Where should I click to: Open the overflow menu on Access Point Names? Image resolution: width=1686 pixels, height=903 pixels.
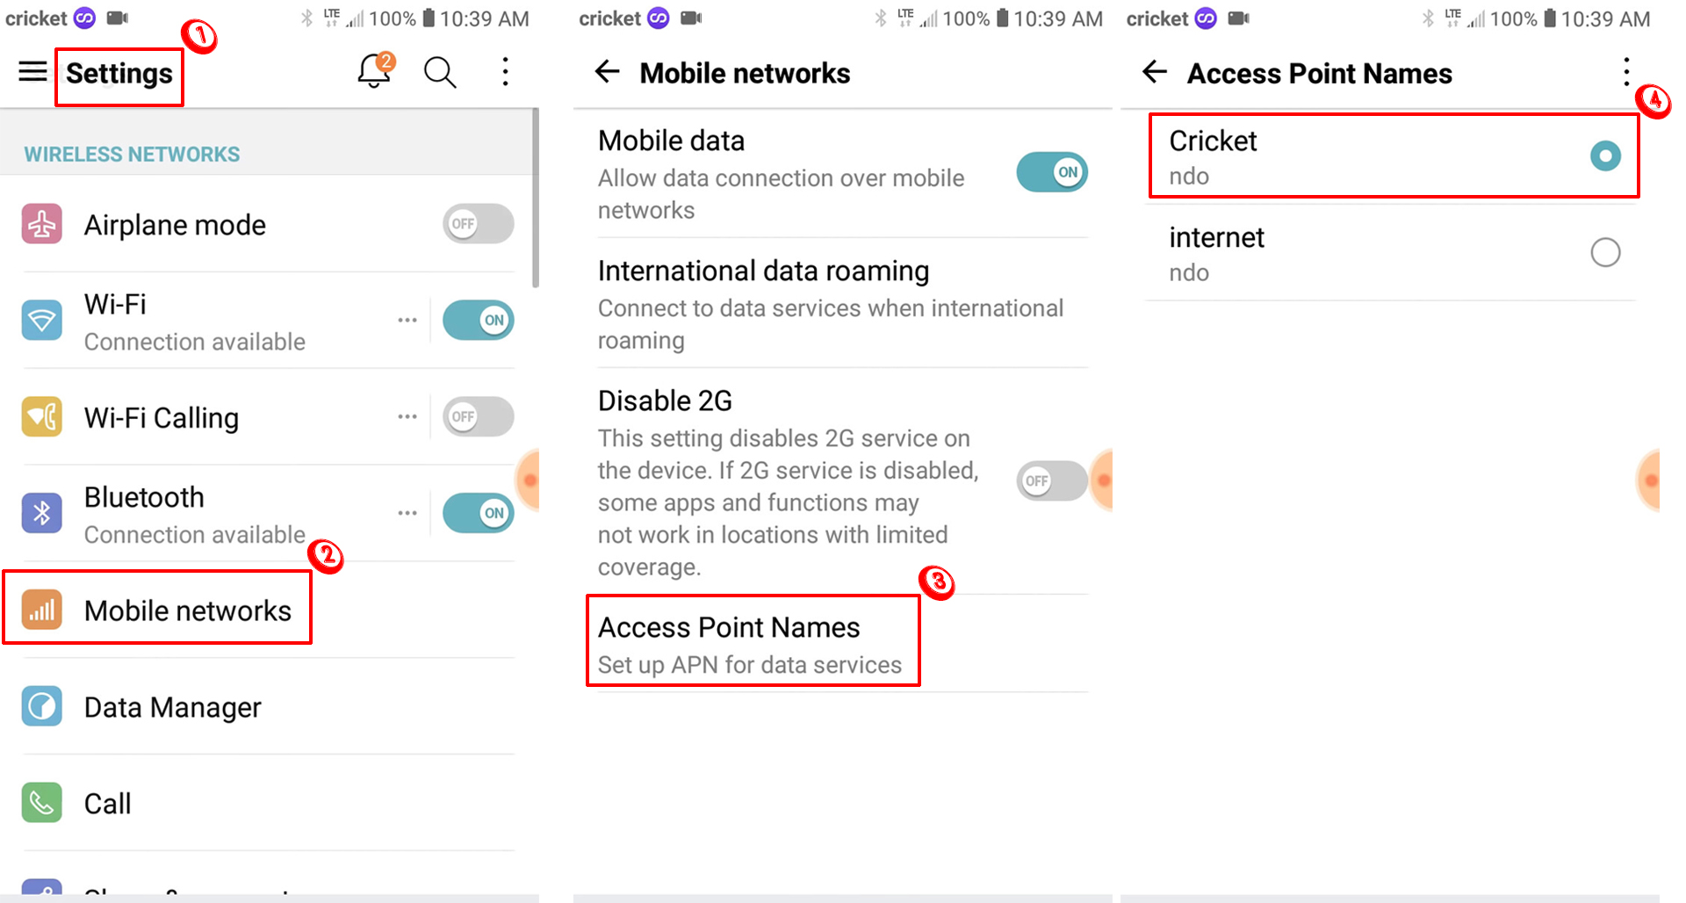pyautogui.click(x=1625, y=72)
